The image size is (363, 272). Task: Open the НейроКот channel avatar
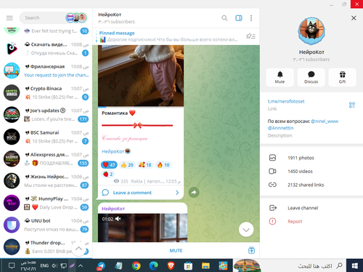(311, 31)
